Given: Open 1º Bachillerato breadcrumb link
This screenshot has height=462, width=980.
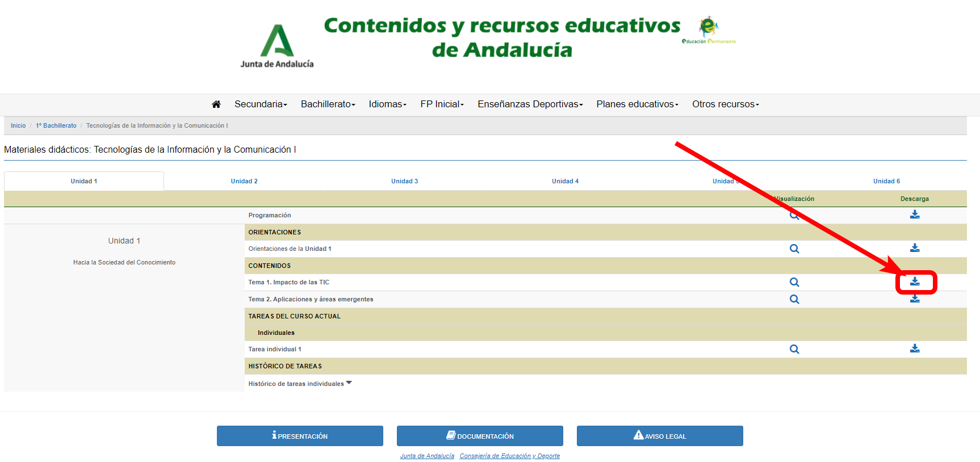Looking at the screenshot, I should tap(56, 126).
